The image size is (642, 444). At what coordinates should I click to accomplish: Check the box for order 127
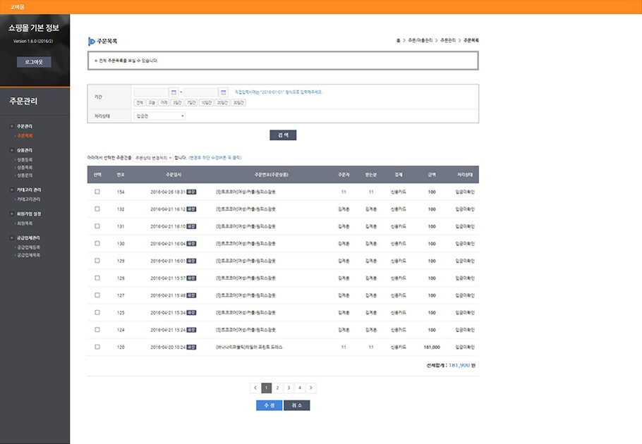(x=97, y=295)
